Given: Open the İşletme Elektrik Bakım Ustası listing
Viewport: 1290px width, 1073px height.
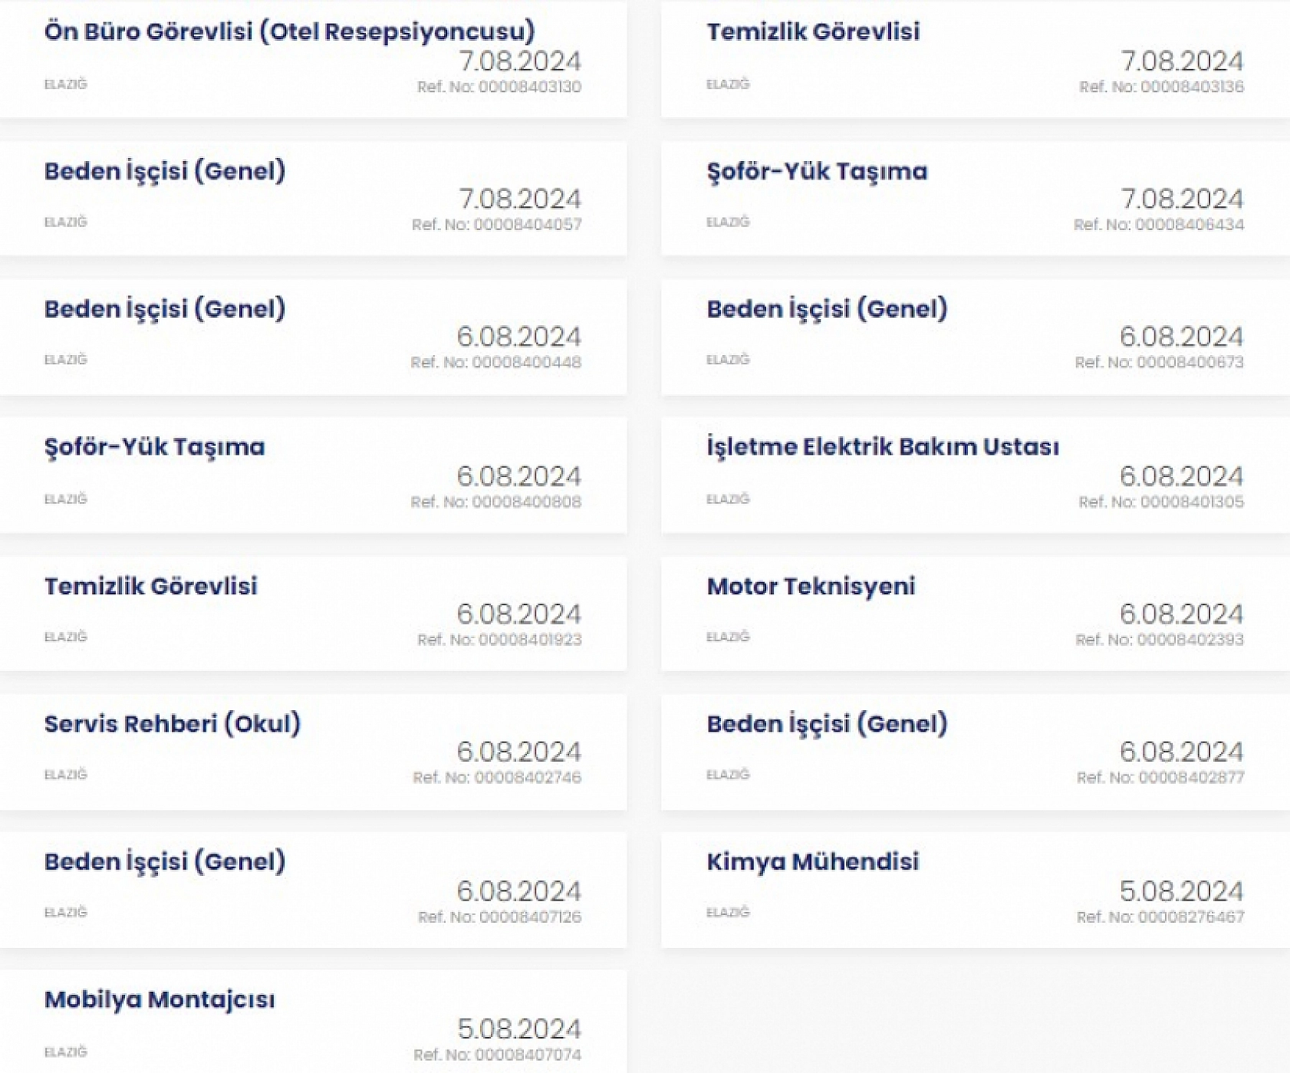Looking at the screenshot, I should pyautogui.click(x=883, y=447).
